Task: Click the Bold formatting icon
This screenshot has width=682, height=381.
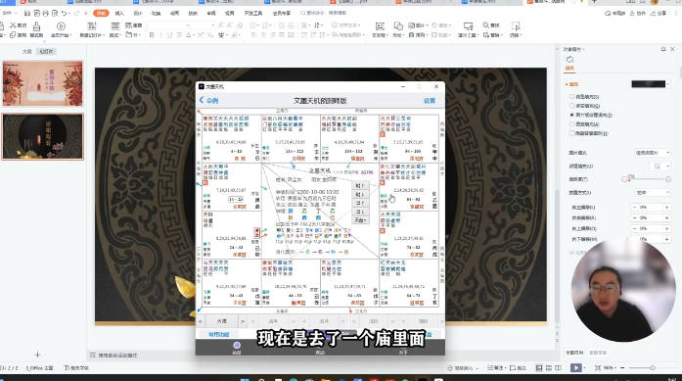Action: click(x=152, y=35)
